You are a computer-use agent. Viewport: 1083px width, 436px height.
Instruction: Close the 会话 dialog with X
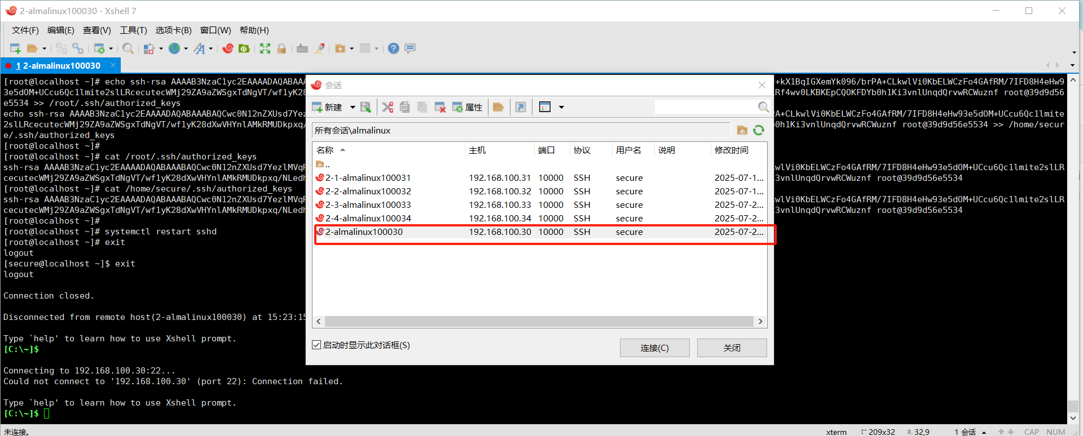[762, 85]
